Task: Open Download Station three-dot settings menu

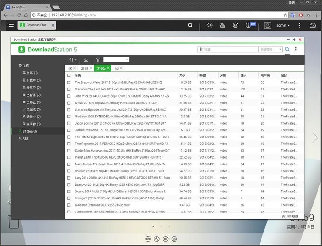Action: click(296, 49)
